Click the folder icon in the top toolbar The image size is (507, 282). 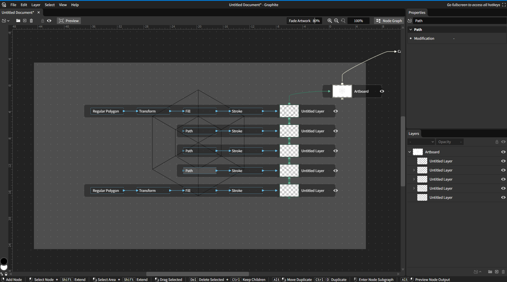pyautogui.click(x=18, y=21)
